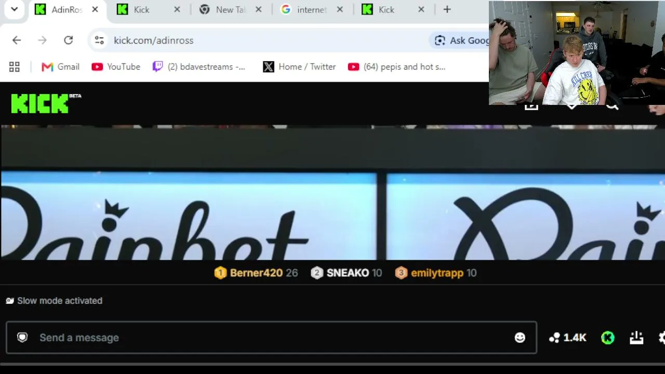Open a new browser tab with plus
This screenshot has width=665, height=374.
[x=447, y=9]
